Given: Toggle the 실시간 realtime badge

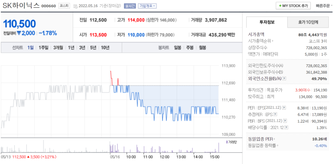Looking at the screenshot, I should coord(130,6).
